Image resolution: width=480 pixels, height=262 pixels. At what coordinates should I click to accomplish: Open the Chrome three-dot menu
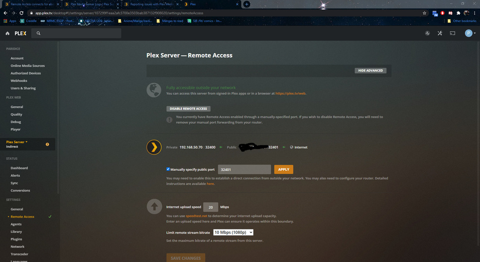click(x=475, y=13)
